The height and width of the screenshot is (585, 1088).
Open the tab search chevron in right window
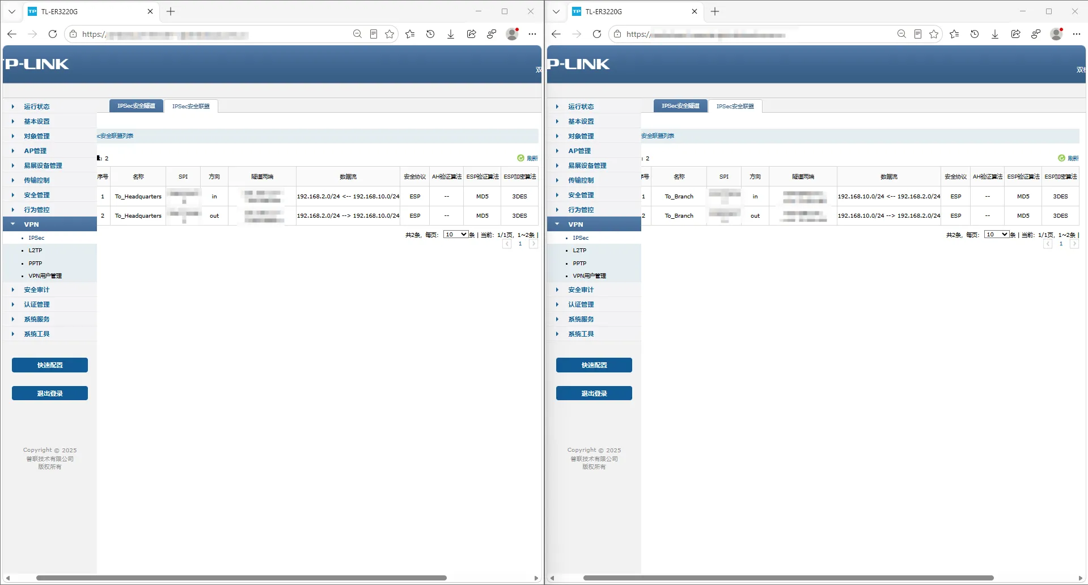(556, 11)
